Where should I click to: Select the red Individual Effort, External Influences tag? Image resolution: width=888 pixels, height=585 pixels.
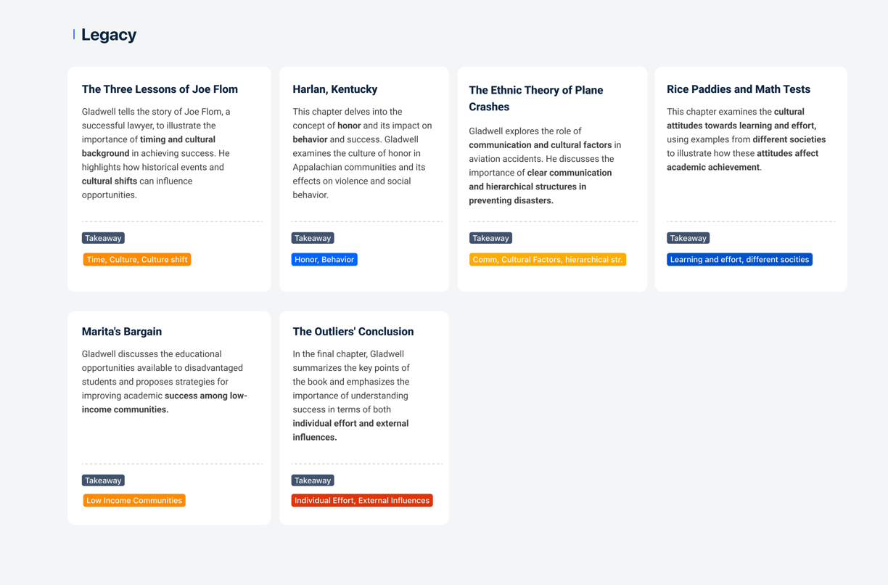362,500
